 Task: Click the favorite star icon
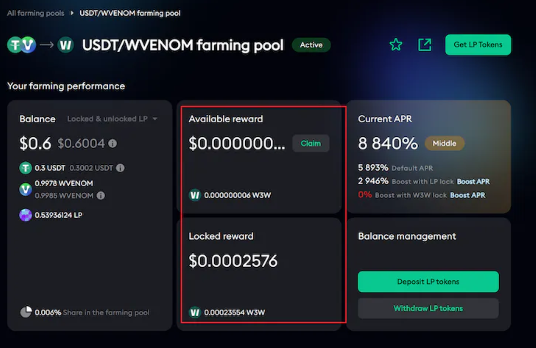pyautogui.click(x=396, y=45)
